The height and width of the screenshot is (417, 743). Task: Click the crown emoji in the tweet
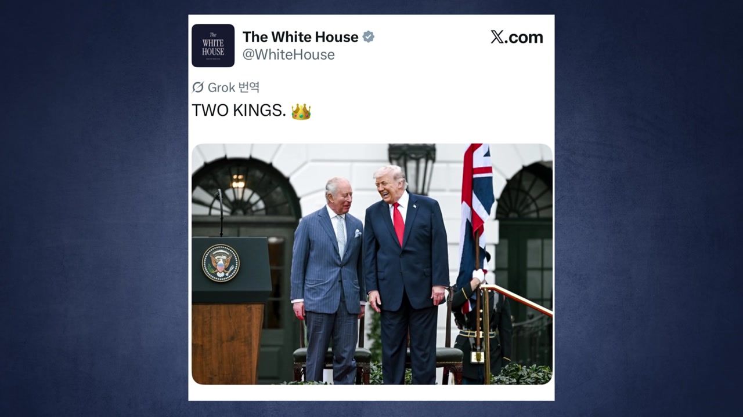click(x=301, y=111)
